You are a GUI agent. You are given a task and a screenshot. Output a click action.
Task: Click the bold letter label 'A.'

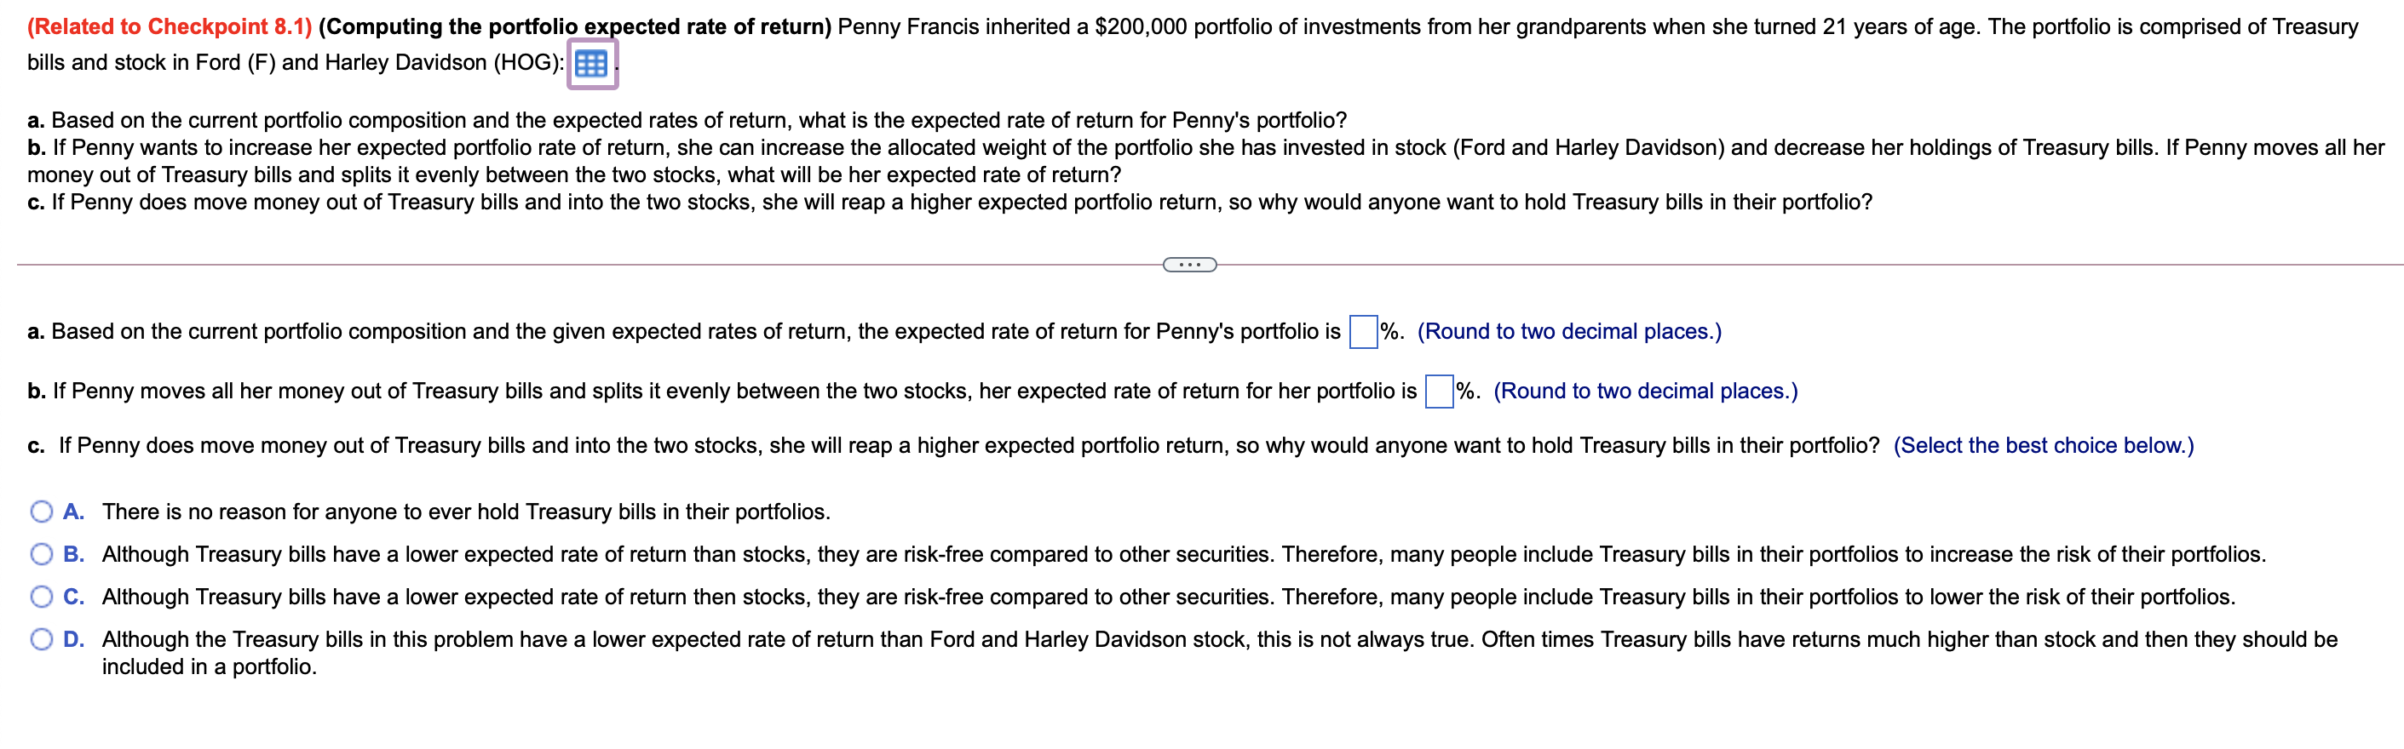(74, 512)
